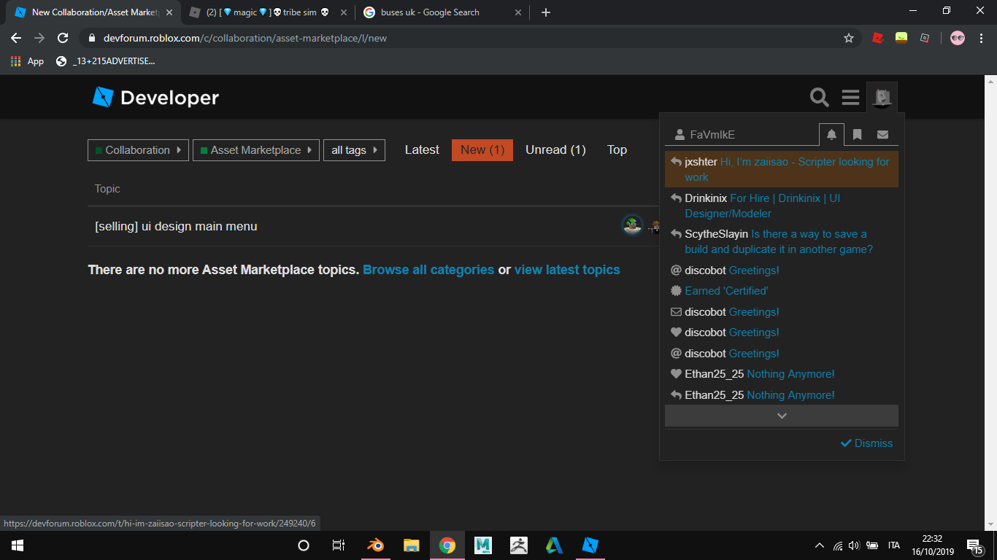Click the Chrome back arrow
The width and height of the screenshot is (997, 560).
point(16,38)
